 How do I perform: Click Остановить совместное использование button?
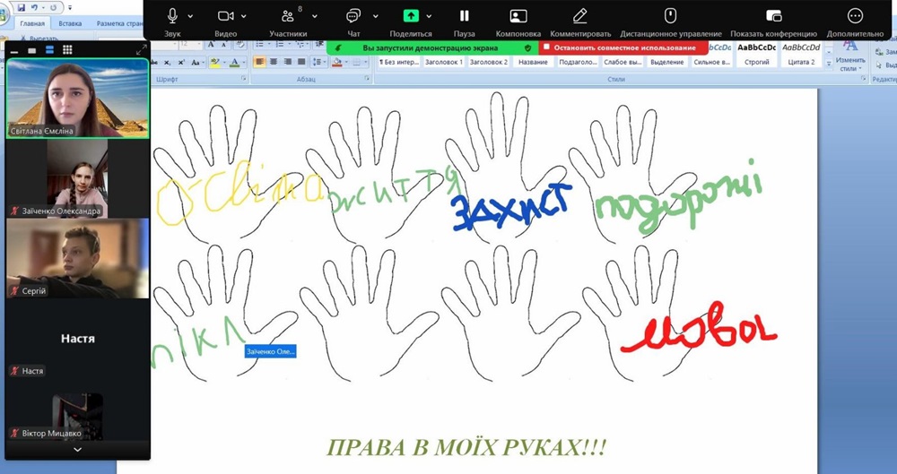(x=623, y=47)
